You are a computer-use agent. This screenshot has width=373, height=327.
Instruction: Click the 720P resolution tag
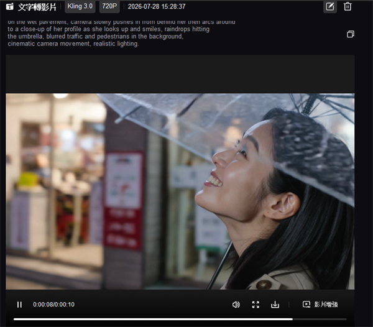(x=109, y=6)
